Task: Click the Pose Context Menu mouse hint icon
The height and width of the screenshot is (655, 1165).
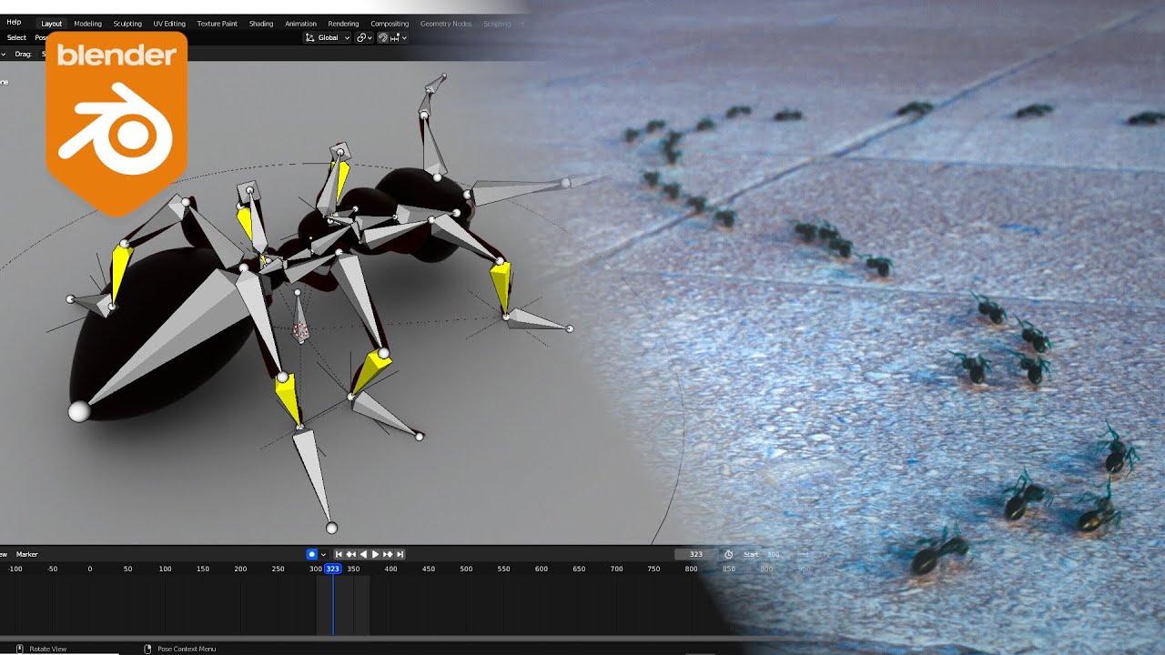Action: click(147, 649)
